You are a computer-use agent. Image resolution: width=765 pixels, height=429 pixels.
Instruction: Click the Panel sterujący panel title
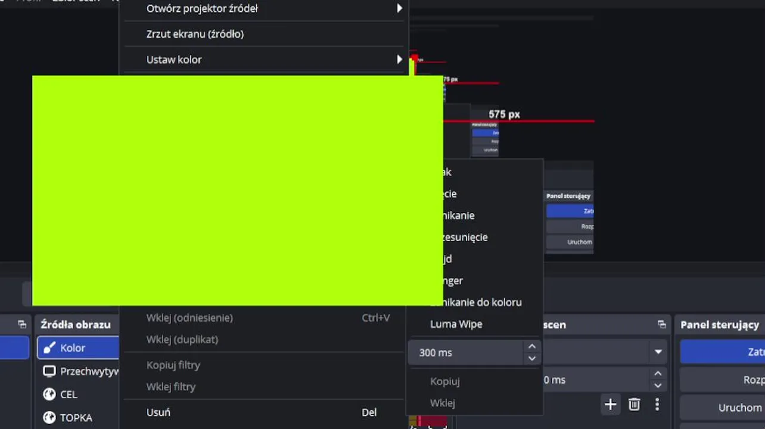(x=720, y=325)
